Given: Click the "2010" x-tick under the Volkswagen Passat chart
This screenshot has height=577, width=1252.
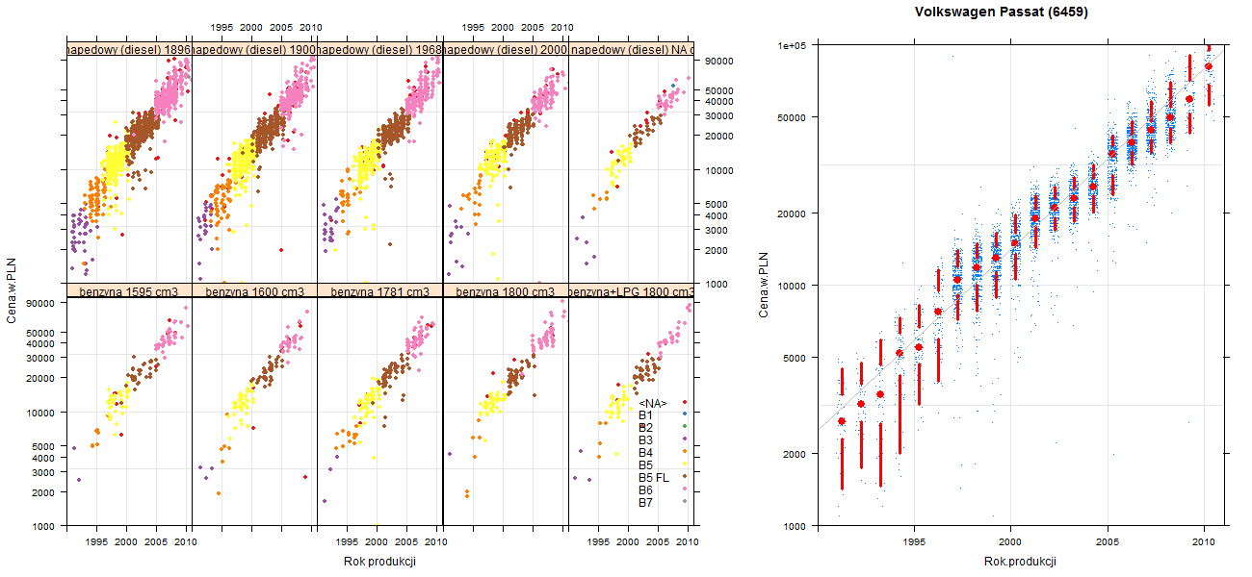Looking at the screenshot, I should pos(1204,542).
